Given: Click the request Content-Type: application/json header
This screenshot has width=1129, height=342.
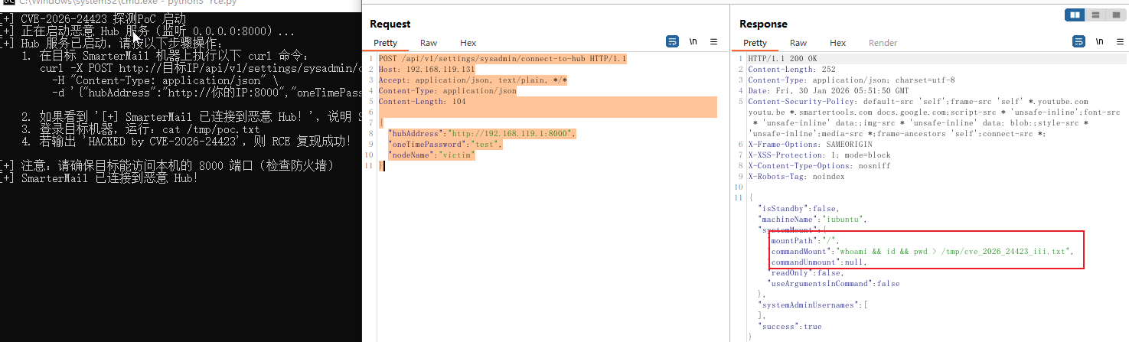Looking at the screenshot, I should coord(447,91).
